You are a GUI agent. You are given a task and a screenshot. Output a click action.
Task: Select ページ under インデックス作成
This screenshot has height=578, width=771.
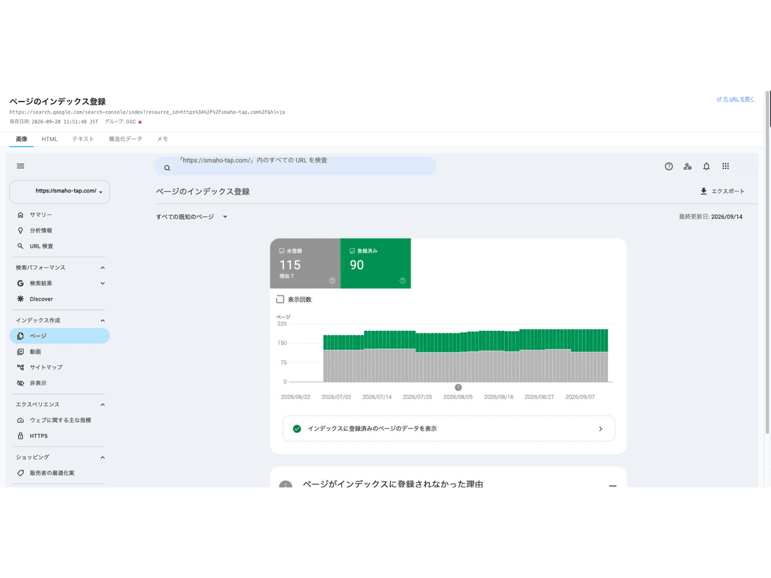(60, 336)
